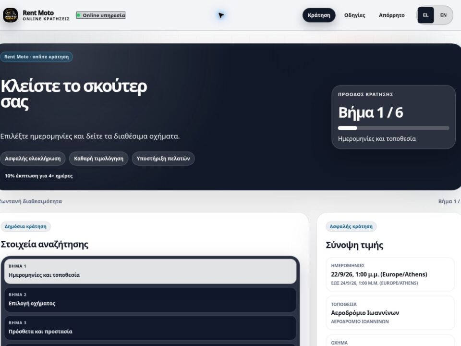Click the Rent Moto logo icon

(x=10, y=15)
